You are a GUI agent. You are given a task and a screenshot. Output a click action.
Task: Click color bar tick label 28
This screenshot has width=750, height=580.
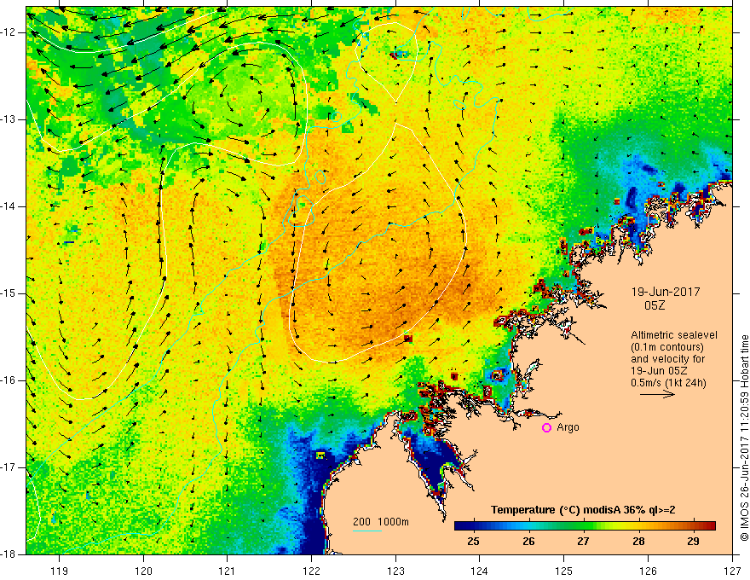coord(638,542)
